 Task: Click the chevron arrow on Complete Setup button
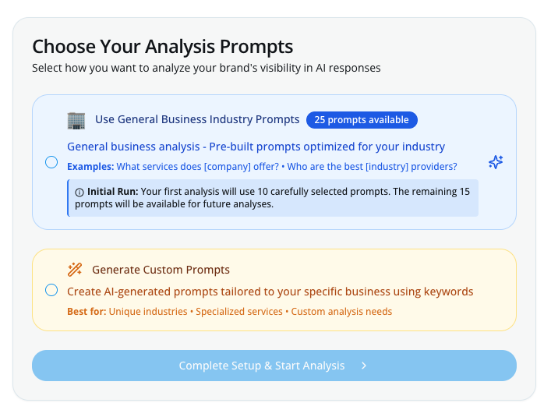[x=364, y=366]
